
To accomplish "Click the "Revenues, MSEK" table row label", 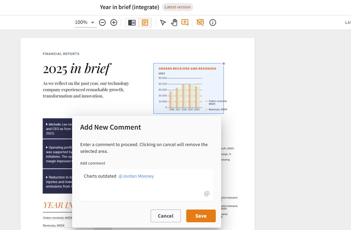I will point(54,226).
